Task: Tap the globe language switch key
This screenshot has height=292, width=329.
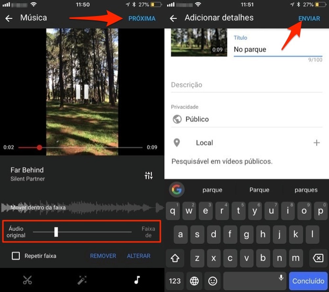Action: coord(194,281)
